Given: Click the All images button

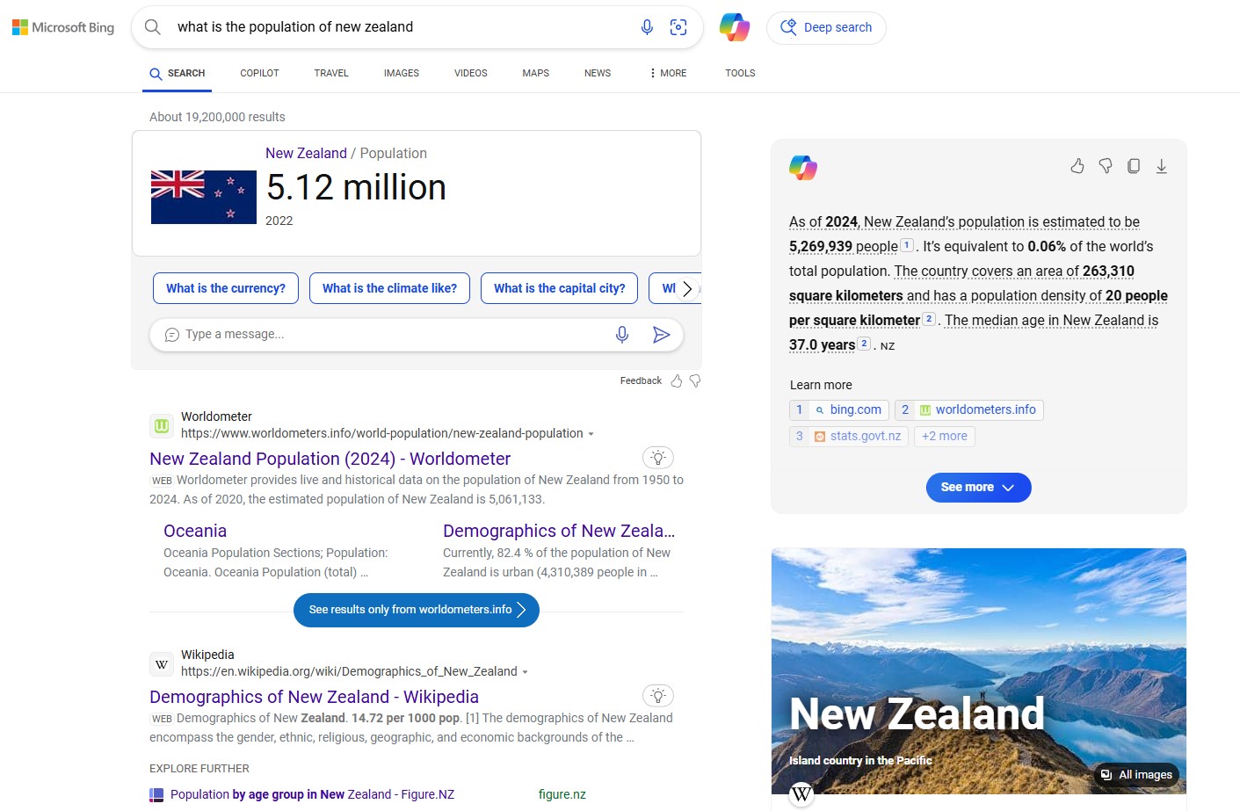Looking at the screenshot, I should pyautogui.click(x=1137, y=775).
